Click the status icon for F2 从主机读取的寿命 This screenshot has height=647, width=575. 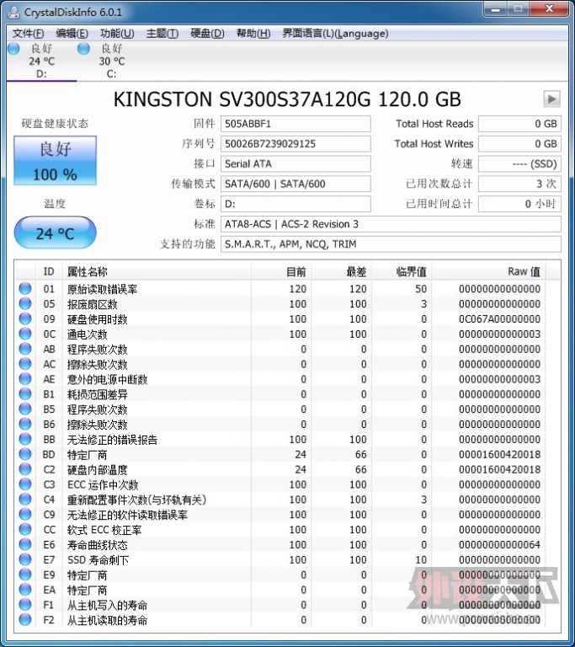(25, 620)
